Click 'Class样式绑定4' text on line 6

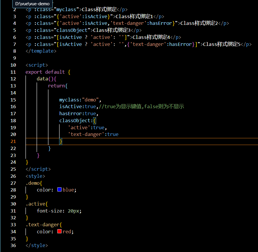(151, 37)
